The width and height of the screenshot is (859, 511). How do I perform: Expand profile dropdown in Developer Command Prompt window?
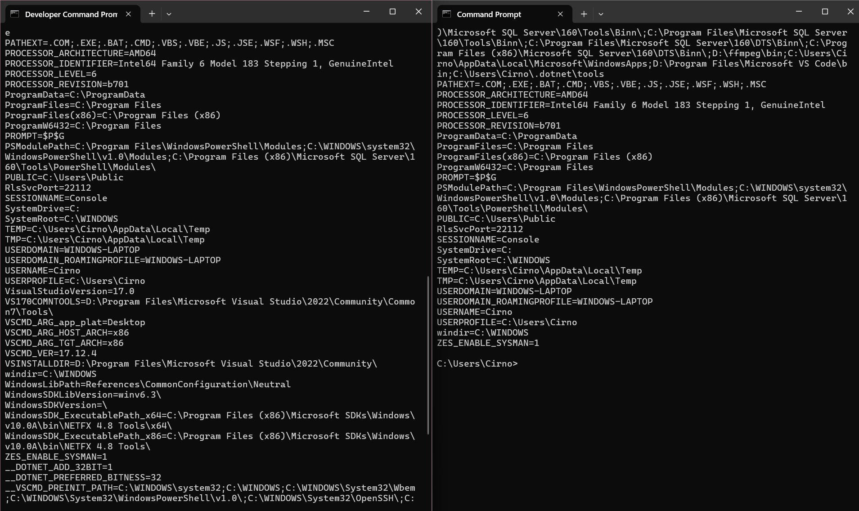(169, 14)
